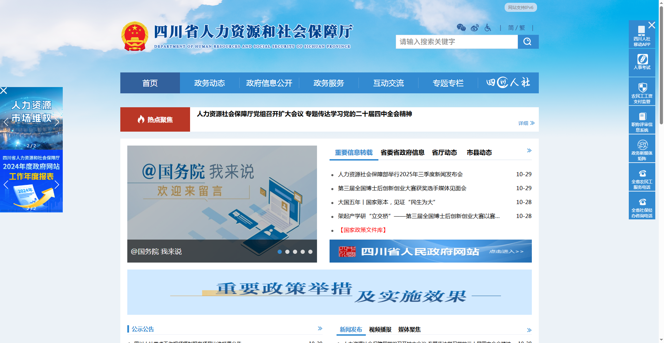Open the WeChat sharing icon
Screen dimensions: 664x343
click(461, 28)
